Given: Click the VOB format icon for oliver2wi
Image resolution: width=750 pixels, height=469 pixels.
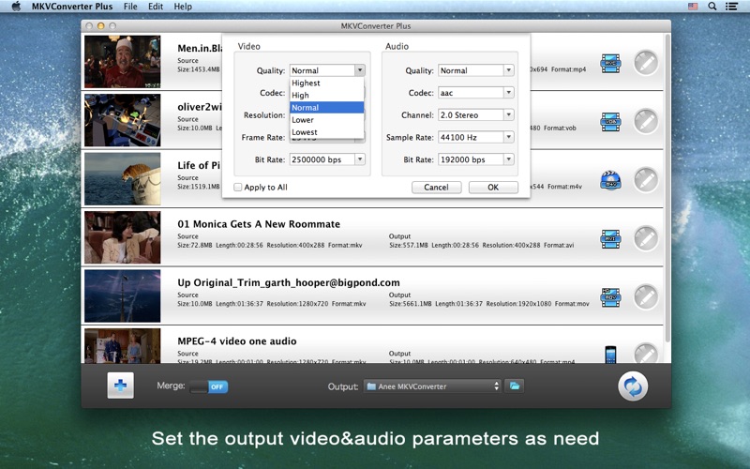Looking at the screenshot, I should (x=610, y=122).
